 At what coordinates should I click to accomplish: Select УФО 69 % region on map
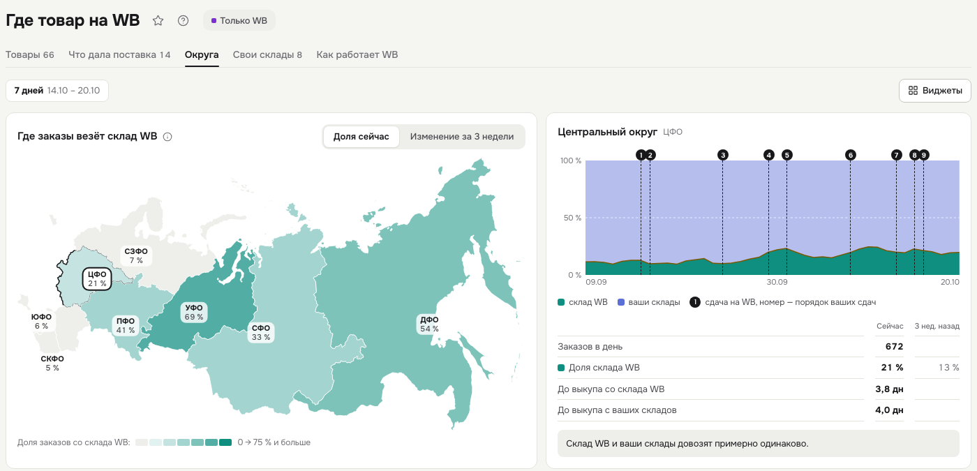(194, 312)
